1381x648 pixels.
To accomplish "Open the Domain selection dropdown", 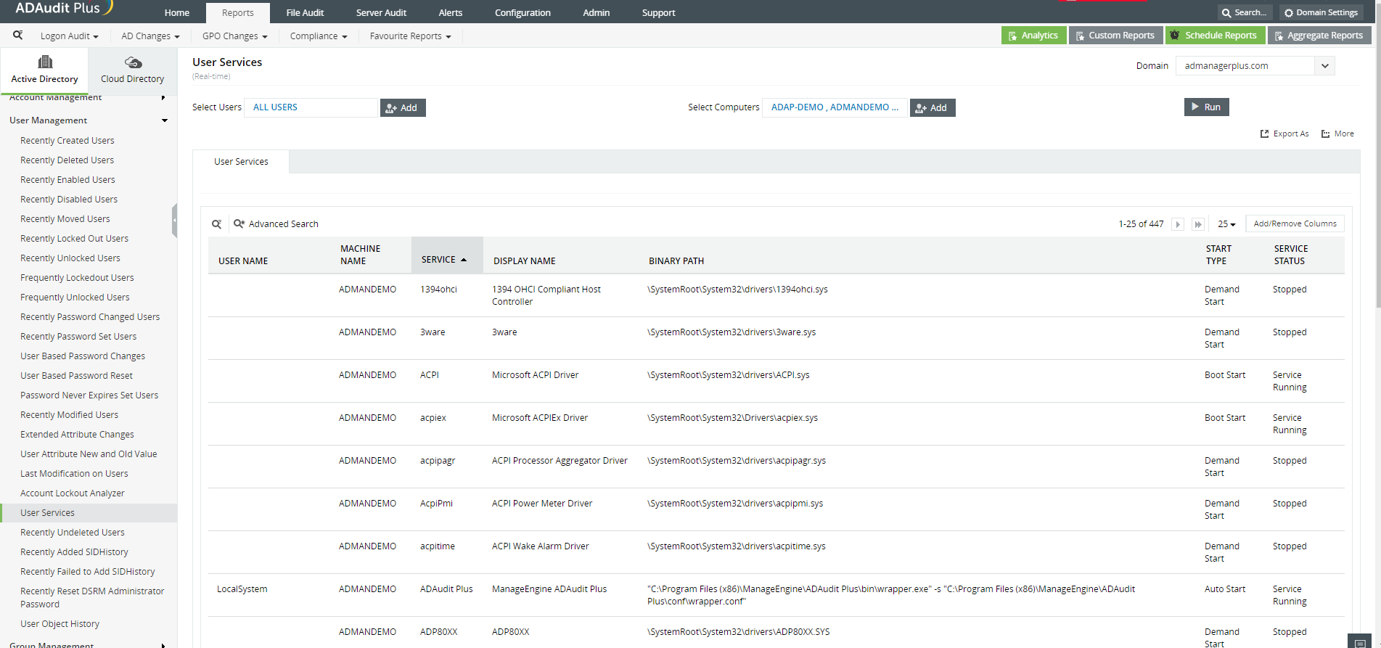I will point(1324,66).
